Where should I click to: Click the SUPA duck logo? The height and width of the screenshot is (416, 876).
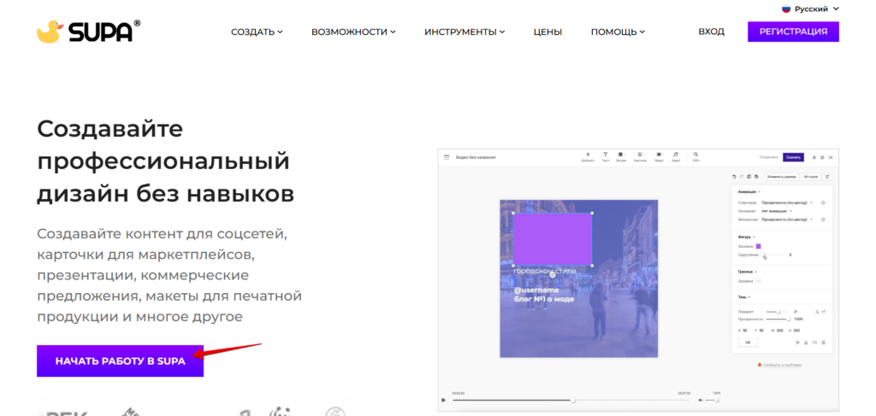88,32
